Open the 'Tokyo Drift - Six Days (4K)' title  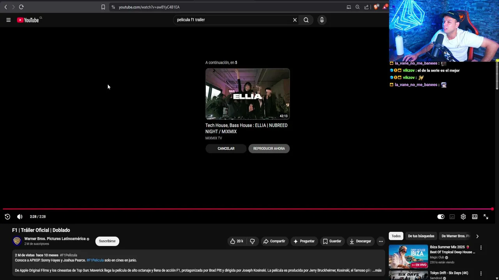pyautogui.click(x=449, y=273)
